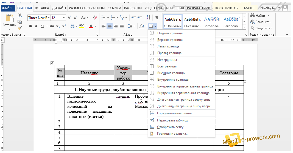
Task: Click the Clear Formatting eraser icon
Action: pyautogui.click(x=95, y=18)
